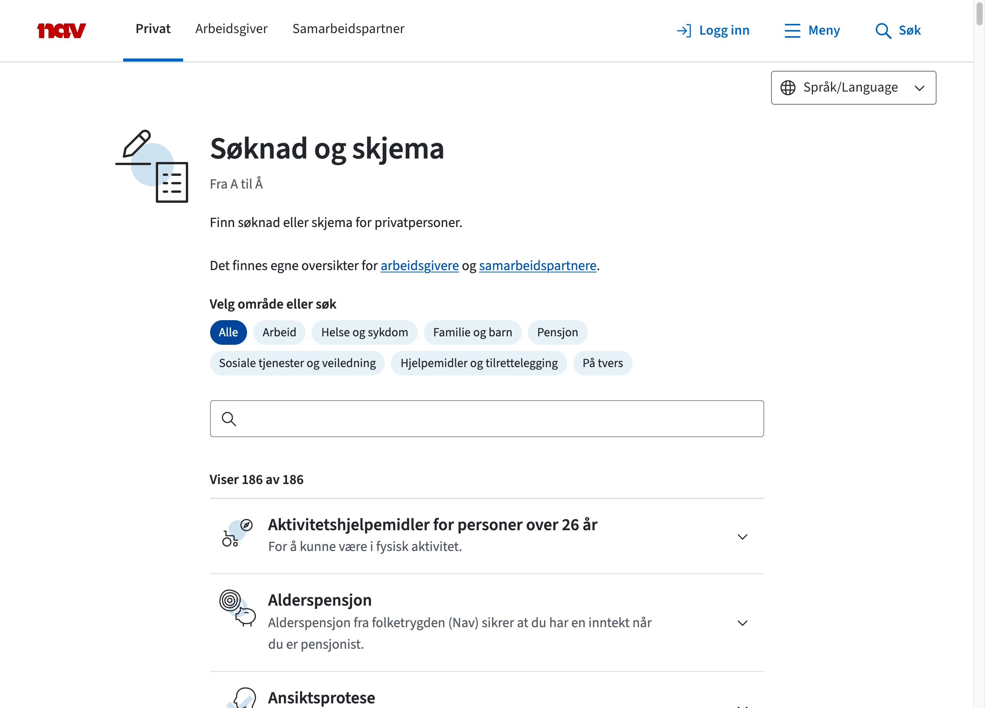
Task: Click the NAV logo
Action: 61,30
